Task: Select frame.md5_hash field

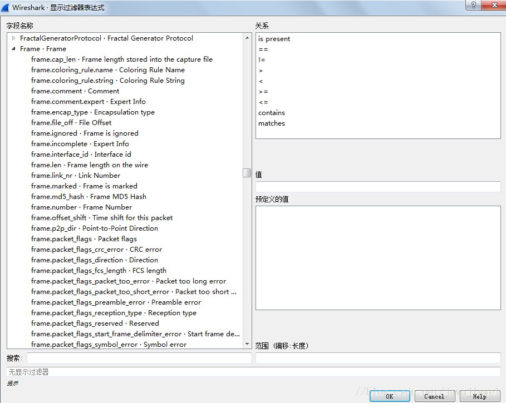Action: (89, 197)
